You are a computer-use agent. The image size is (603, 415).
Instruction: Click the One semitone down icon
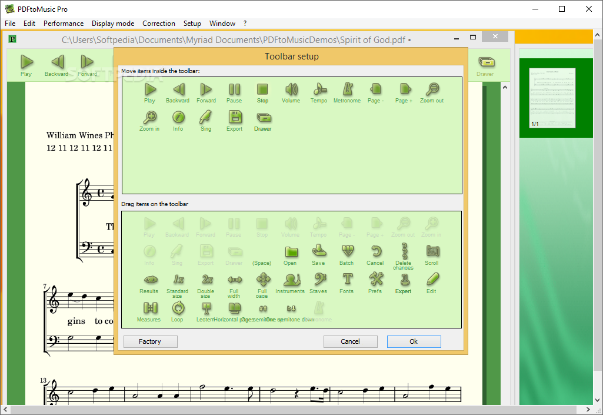(291, 308)
